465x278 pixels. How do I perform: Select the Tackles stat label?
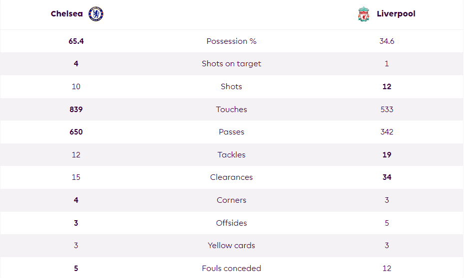pos(231,154)
